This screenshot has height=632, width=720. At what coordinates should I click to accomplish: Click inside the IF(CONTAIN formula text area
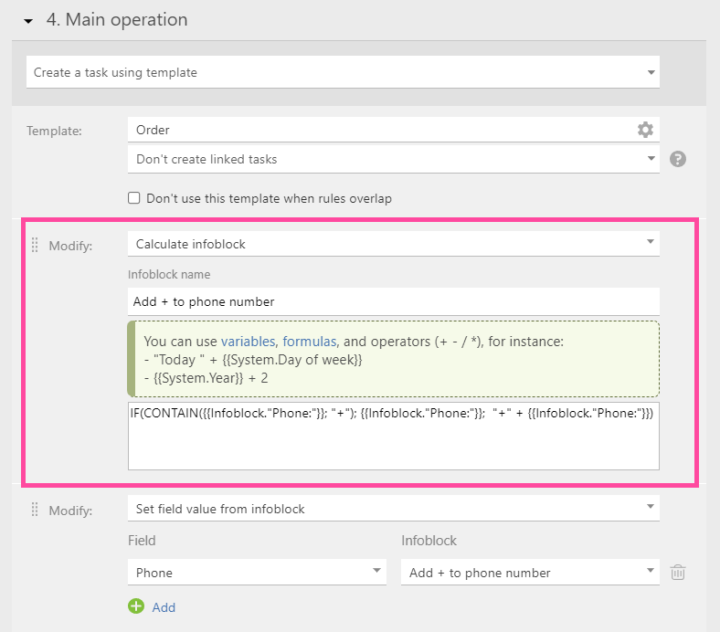(394, 436)
